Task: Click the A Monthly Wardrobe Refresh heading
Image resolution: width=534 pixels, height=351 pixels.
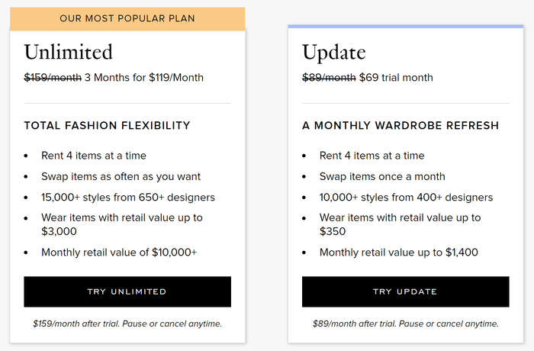Action: coord(400,125)
